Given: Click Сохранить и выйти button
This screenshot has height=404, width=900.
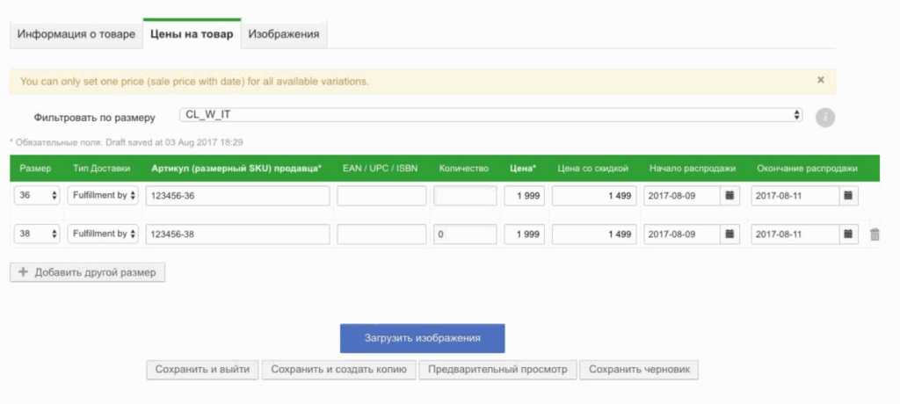Looking at the screenshot, I should click(x=202, y=370).
